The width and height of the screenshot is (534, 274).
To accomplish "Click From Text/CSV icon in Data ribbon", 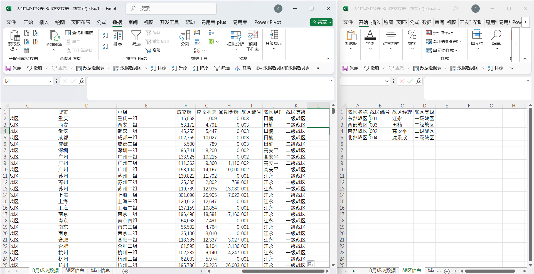I will [x=27, y=33].
